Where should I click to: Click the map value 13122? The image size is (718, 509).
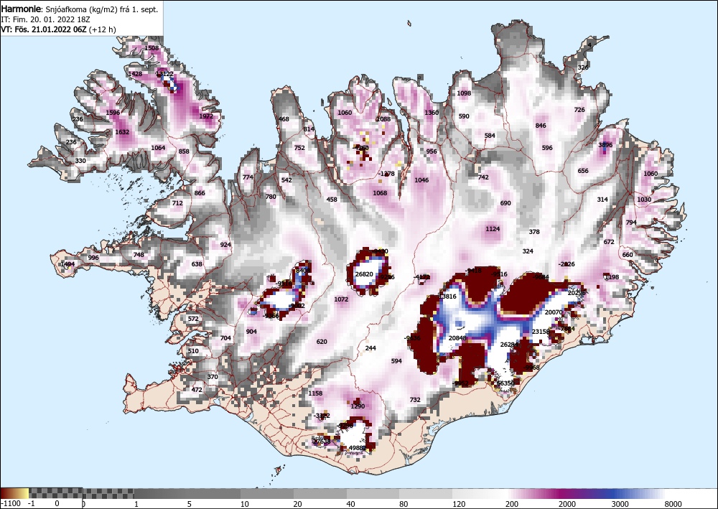click(x=164, y=74)
